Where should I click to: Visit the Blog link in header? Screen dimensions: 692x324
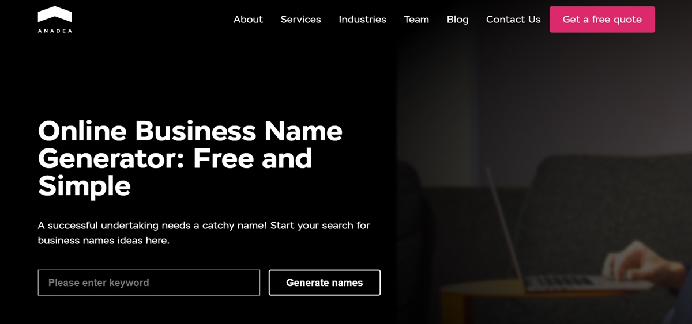coord(457,20)
